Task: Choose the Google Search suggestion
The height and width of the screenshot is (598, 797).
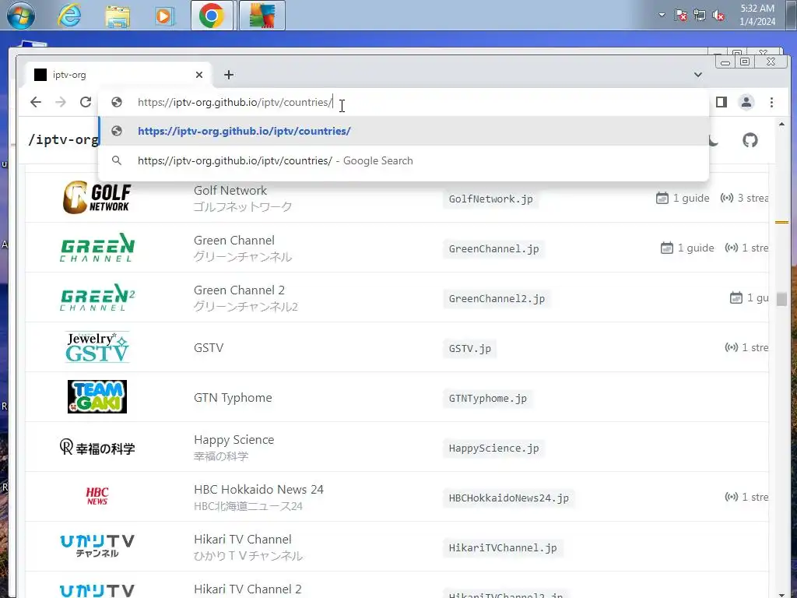Action: click(404, 160)
